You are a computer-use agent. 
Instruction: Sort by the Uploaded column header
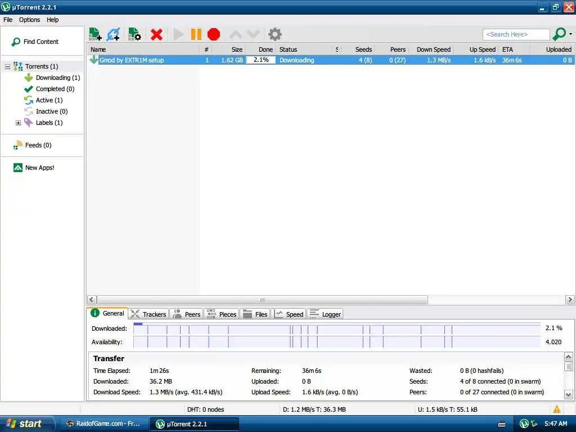552,49
